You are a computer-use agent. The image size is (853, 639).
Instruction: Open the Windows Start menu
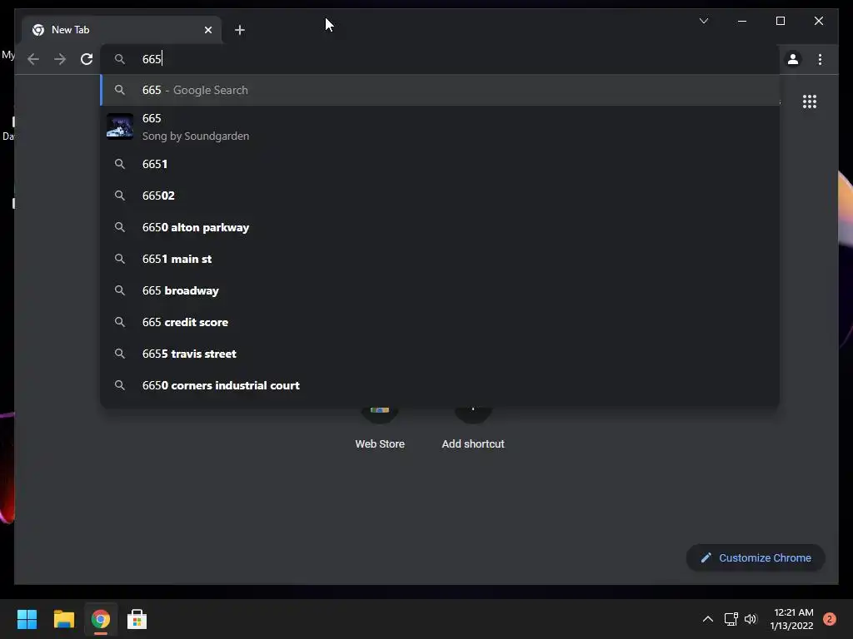(x=27, y=619)
